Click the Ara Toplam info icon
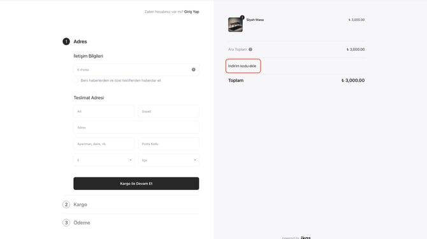 [250, 49]
